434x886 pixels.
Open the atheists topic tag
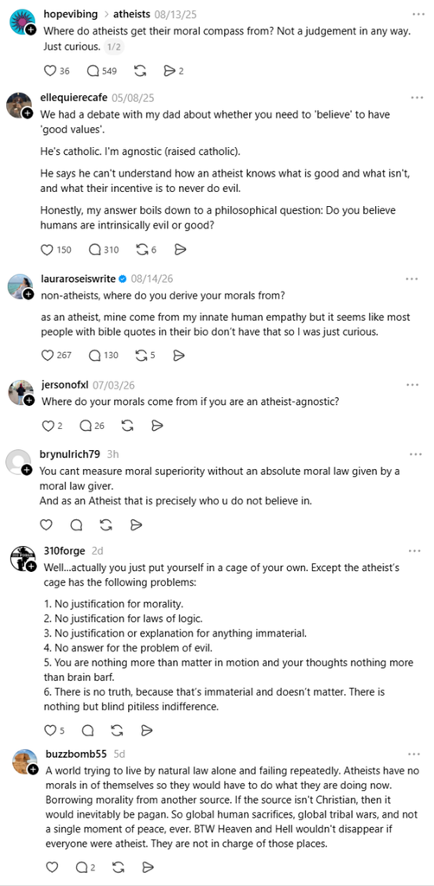(131, 14)
